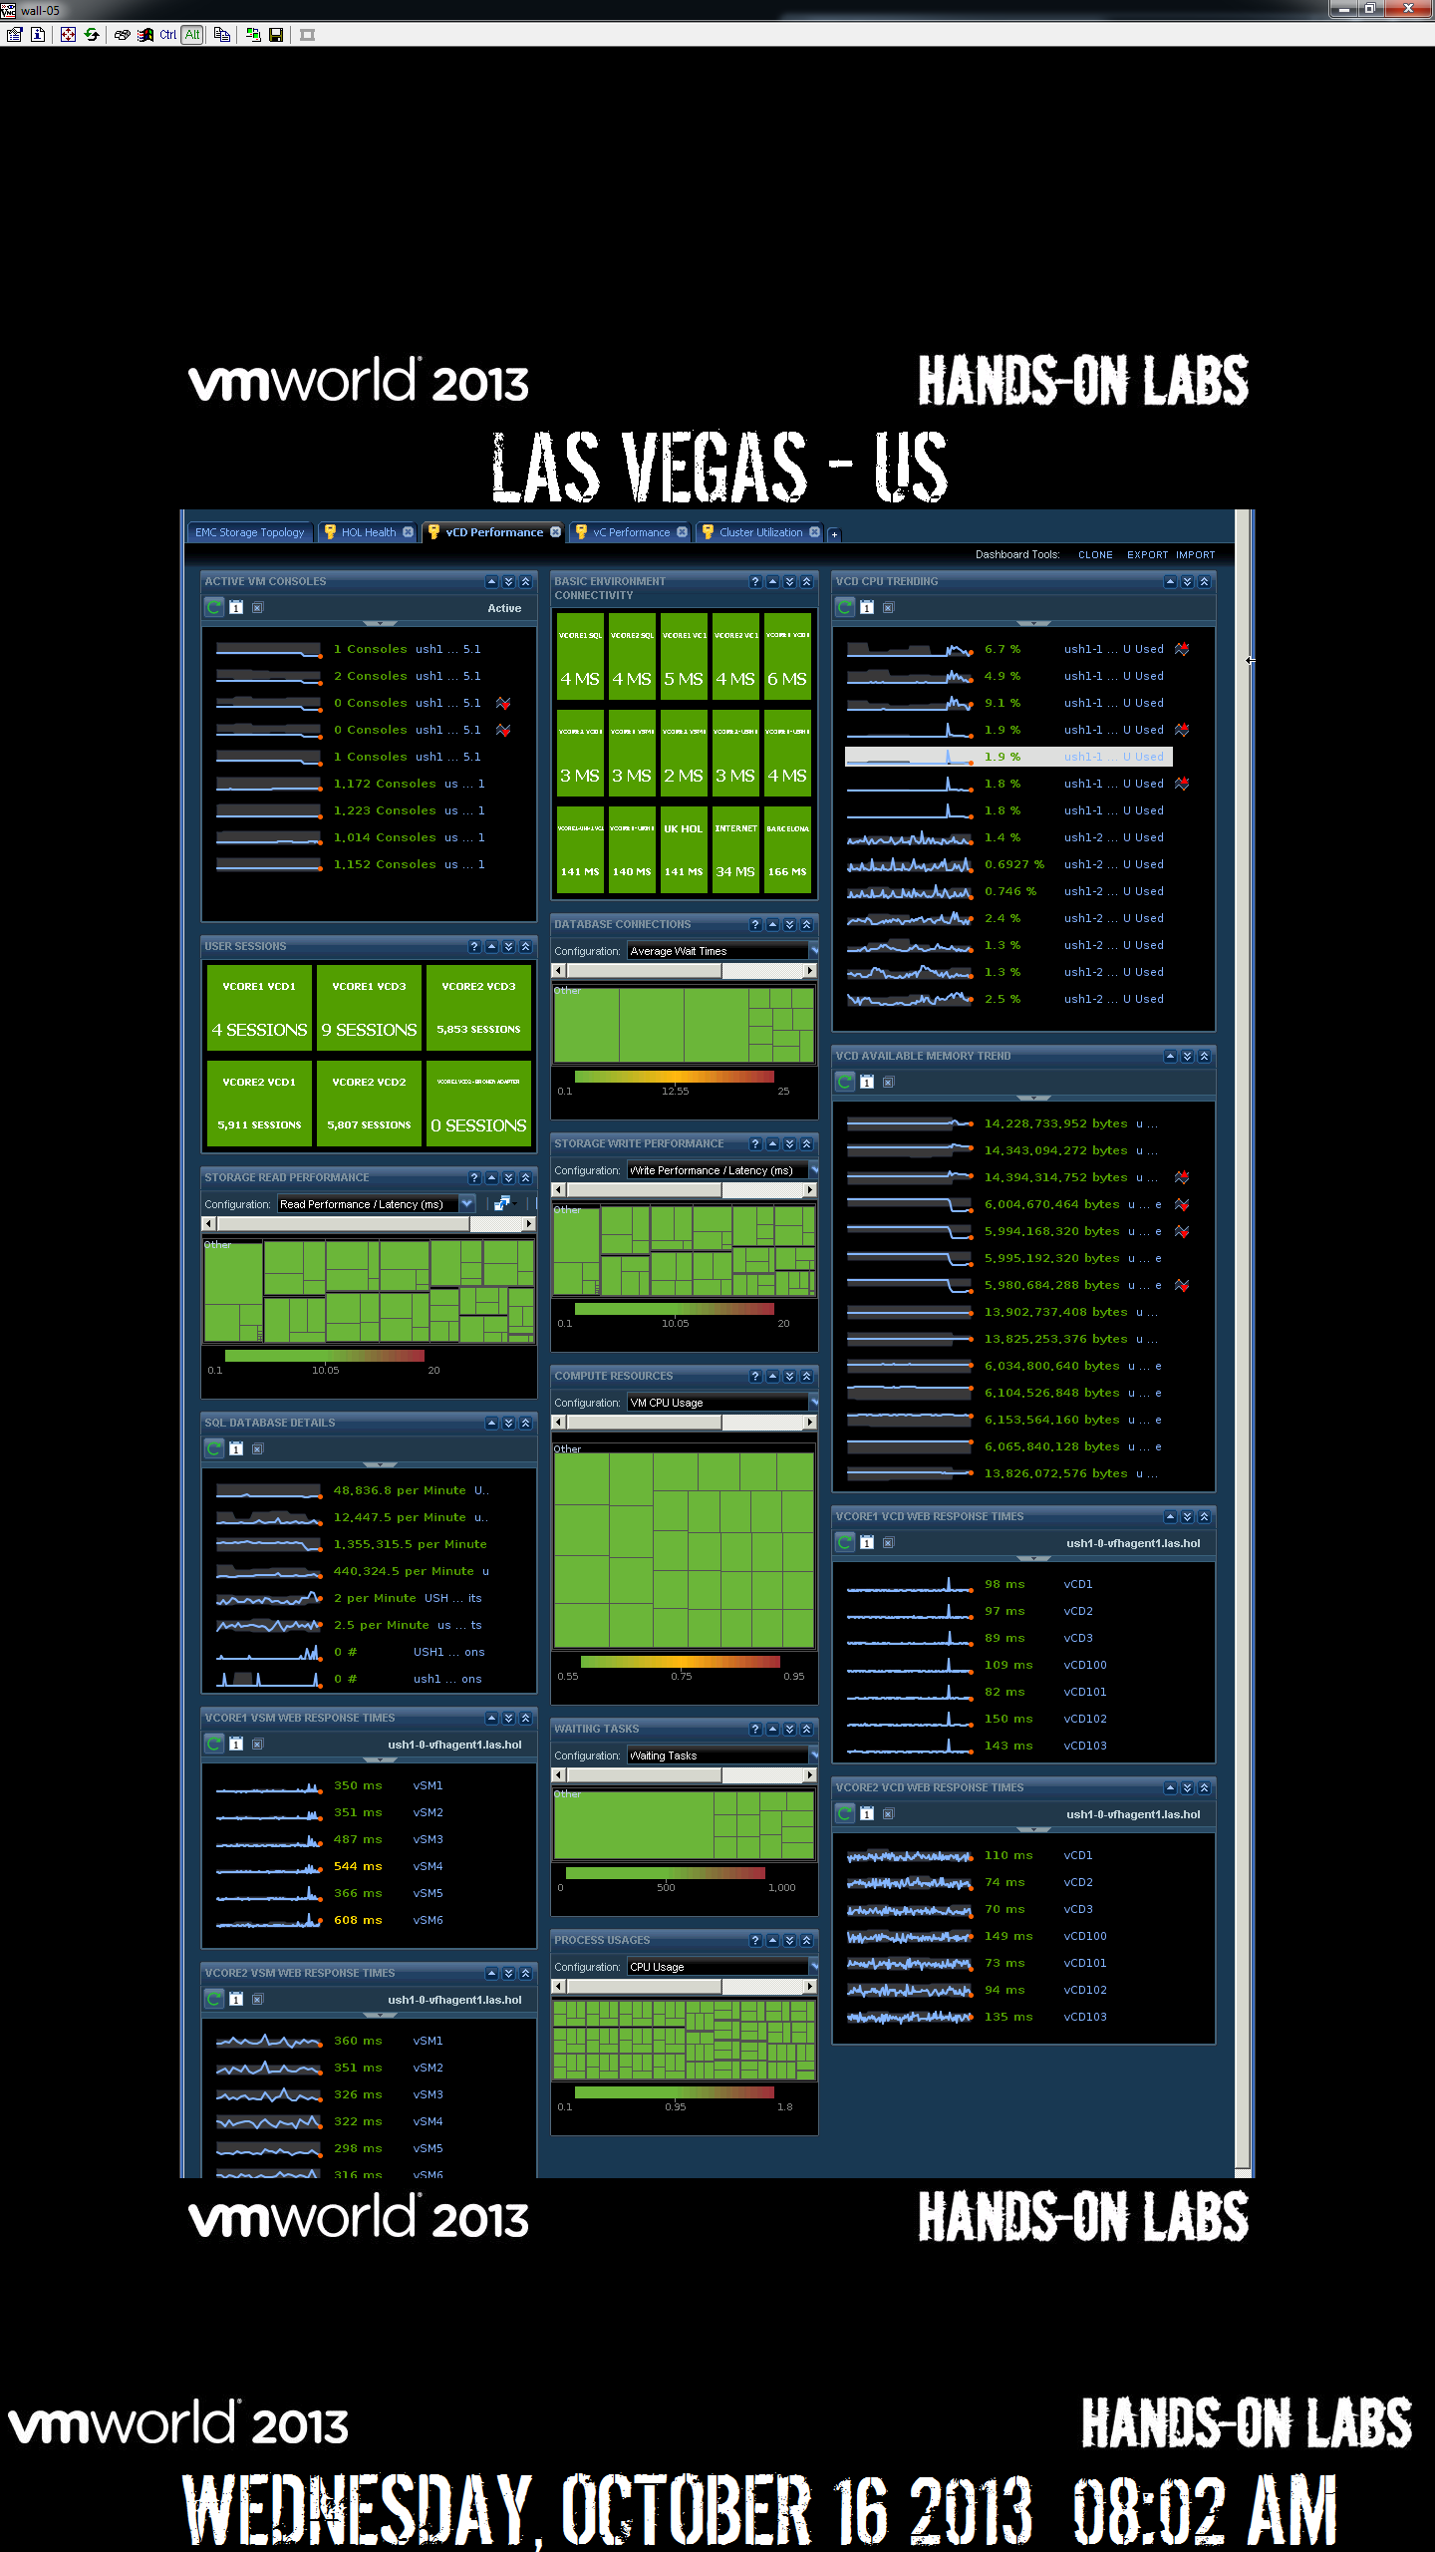The height and width of the screenshot is (2552, 1435).
Task: Close the HOL Health tab
Action: [x=408, y=532]
